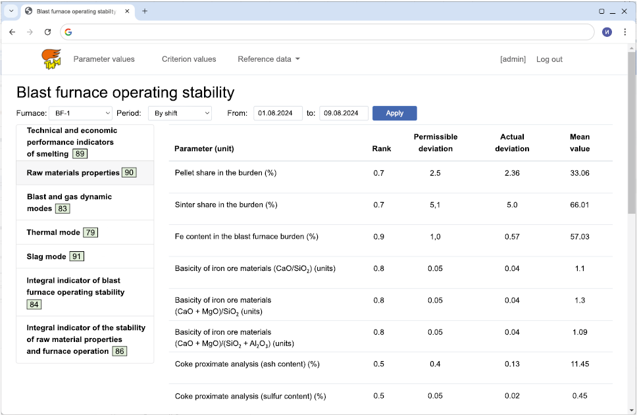Click the From date field
Image resolution: width=637 pixels, height=415 pixels.
click(x=278, y=113)
